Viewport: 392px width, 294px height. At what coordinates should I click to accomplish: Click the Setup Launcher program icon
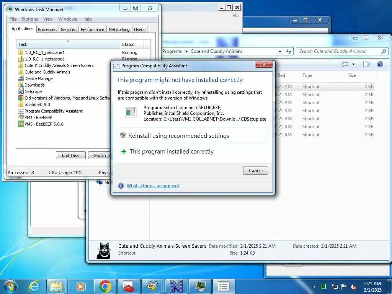(x=131, y=112)
